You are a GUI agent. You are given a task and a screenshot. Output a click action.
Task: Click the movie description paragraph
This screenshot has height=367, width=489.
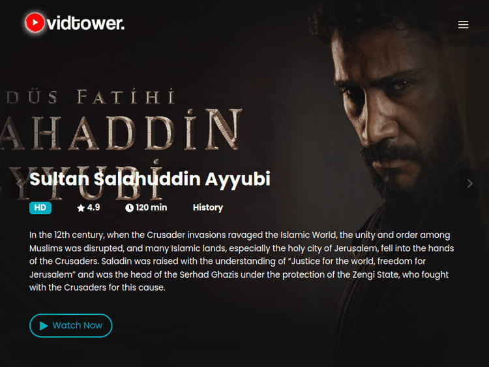242,261
